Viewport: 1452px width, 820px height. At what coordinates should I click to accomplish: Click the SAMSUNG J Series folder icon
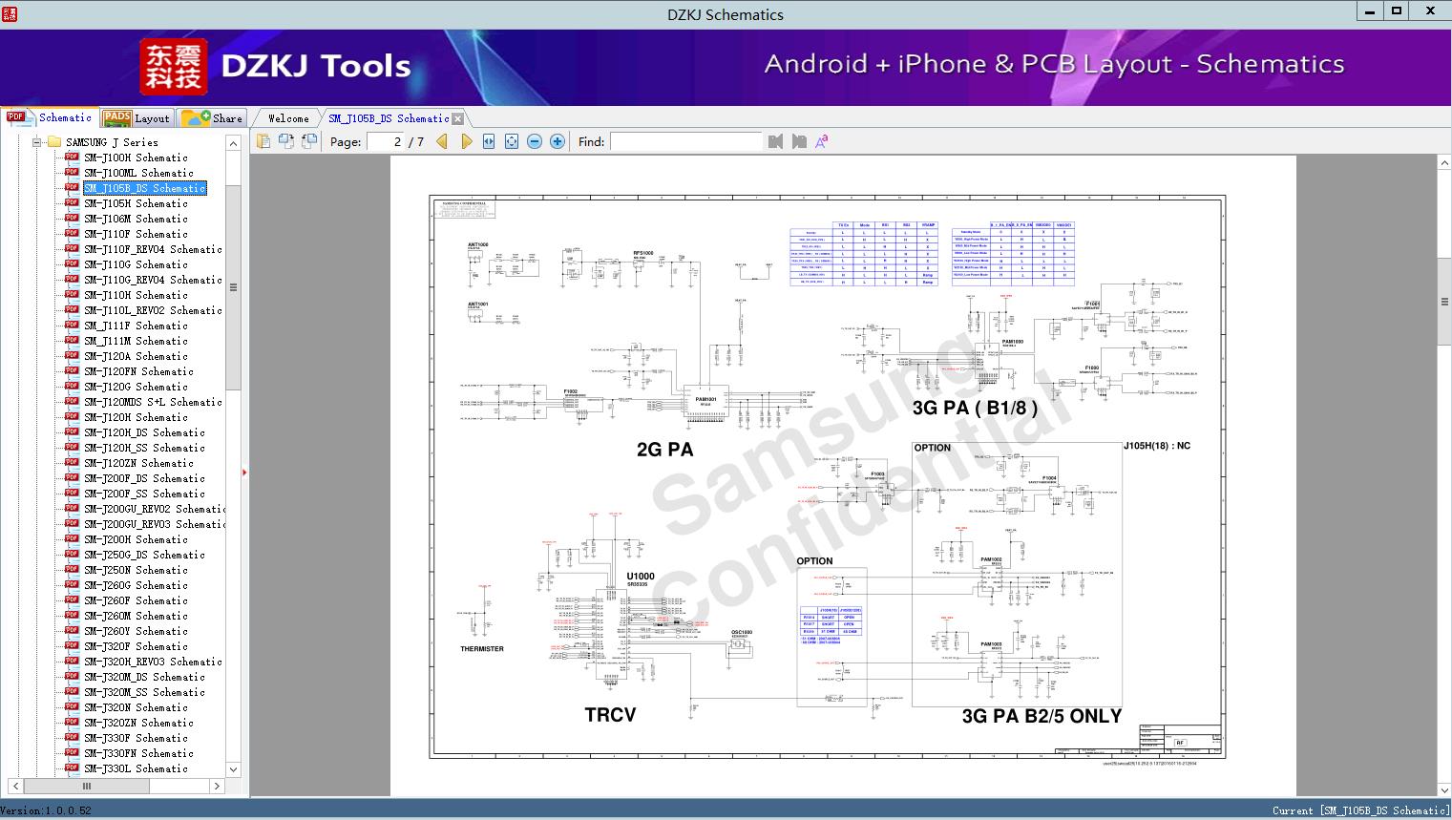tap(54, 142)
